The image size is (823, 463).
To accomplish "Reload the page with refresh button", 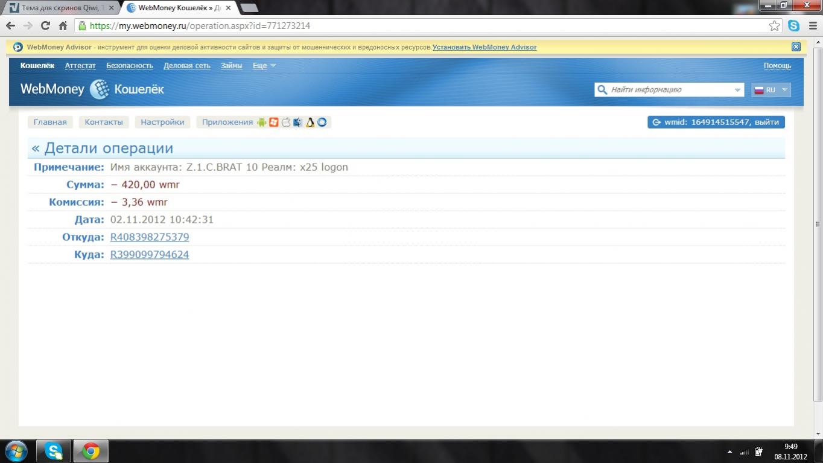I will 45,26.
